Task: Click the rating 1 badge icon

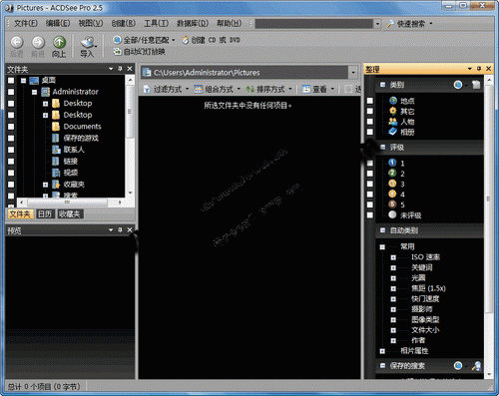Action: (392, 163)
